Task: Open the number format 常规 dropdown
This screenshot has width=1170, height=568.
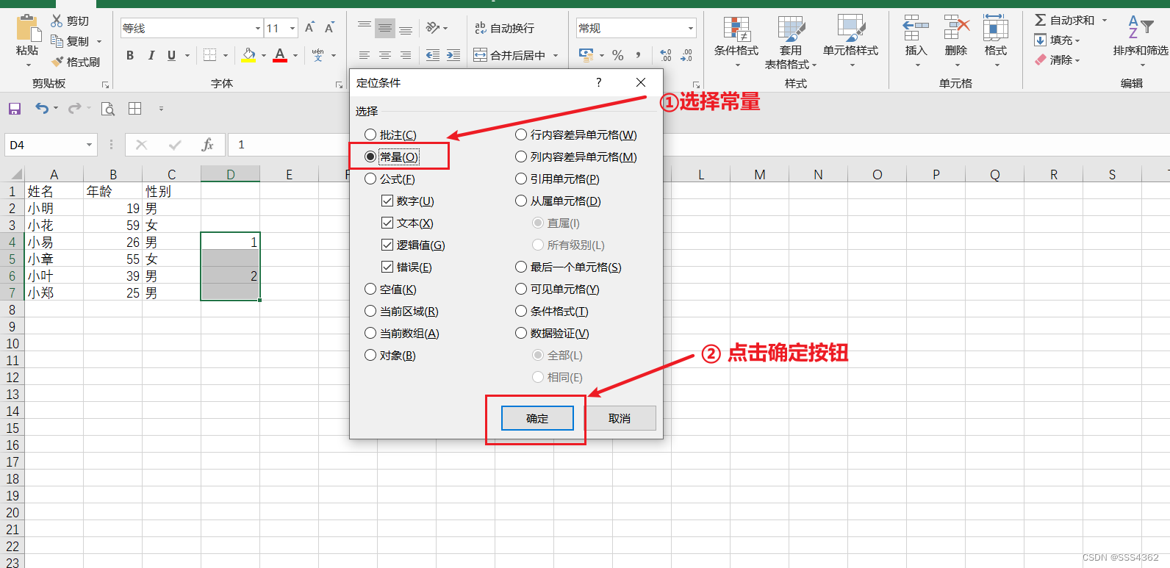Action: point(691,29)
